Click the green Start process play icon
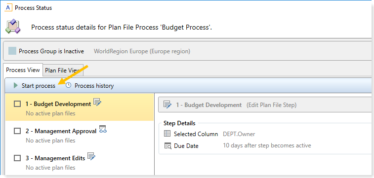The image size is (374, 178). tap(16, 85)
